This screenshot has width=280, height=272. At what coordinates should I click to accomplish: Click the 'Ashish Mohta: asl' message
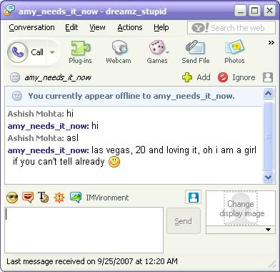click(43, 138)
